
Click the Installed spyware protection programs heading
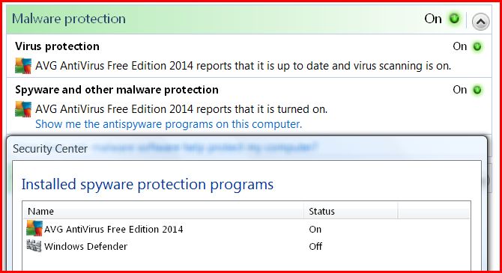point(148,185)
